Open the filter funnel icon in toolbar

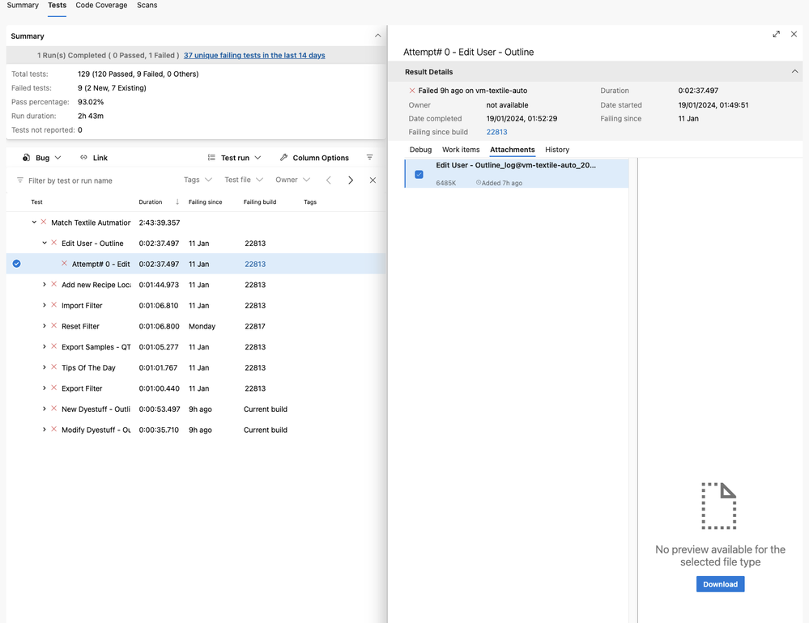click(x=370, y=158)
